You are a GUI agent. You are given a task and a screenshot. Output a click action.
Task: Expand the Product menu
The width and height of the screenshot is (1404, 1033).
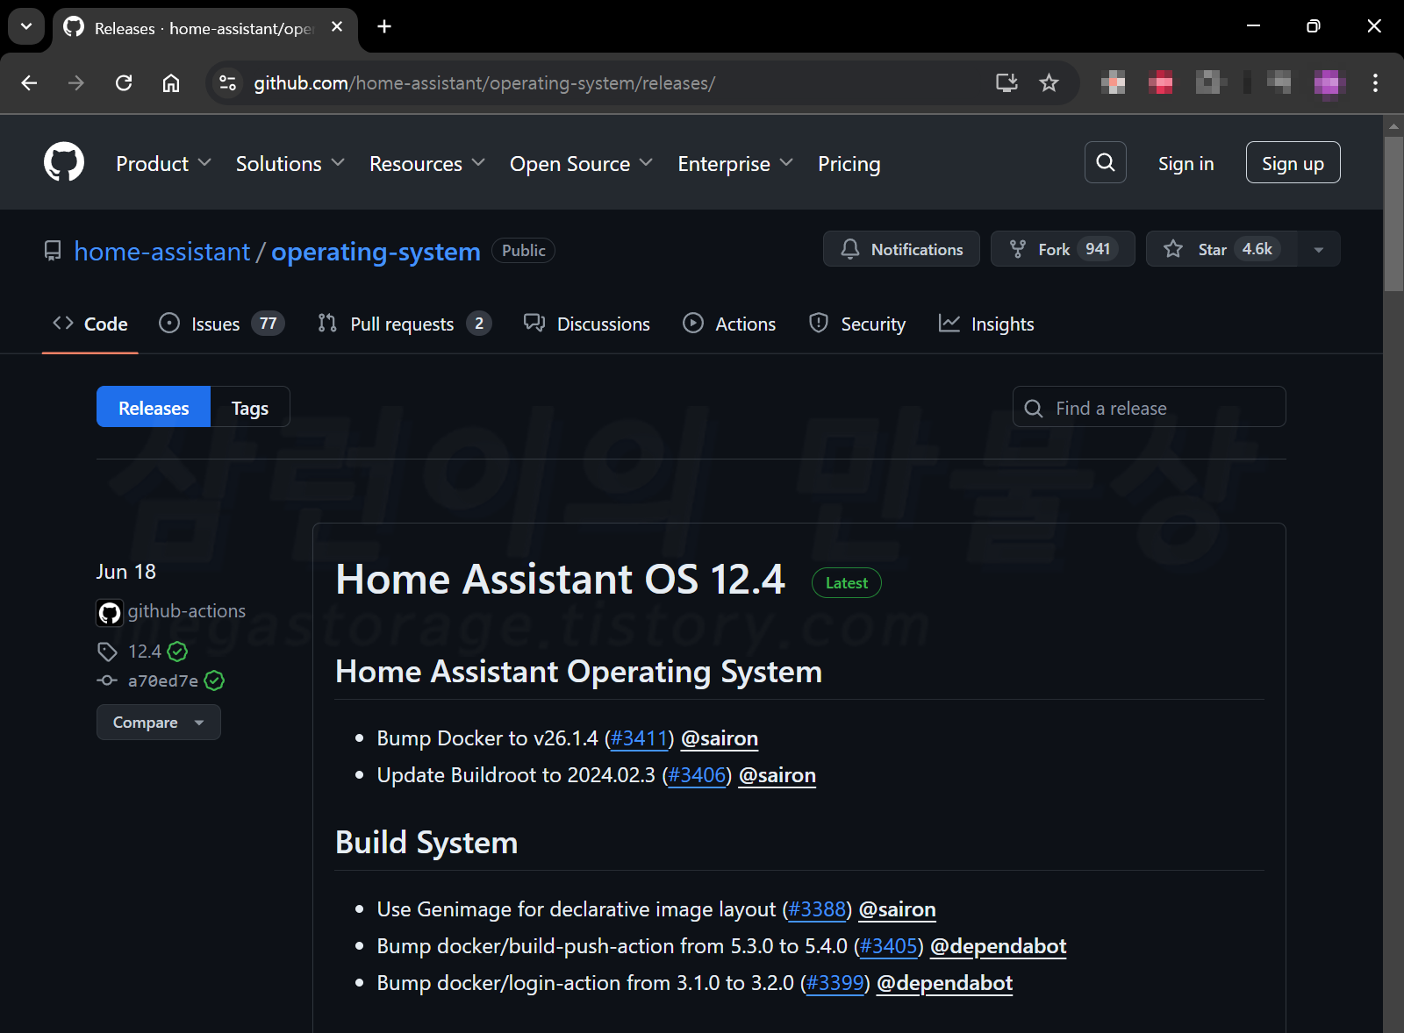(x=164, y=164)
